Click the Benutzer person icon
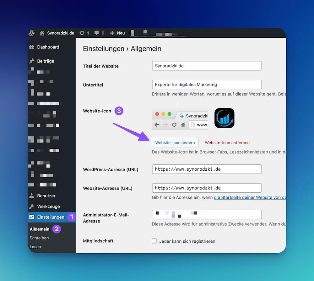Screen dimensions: 314x281 (32, 196)
